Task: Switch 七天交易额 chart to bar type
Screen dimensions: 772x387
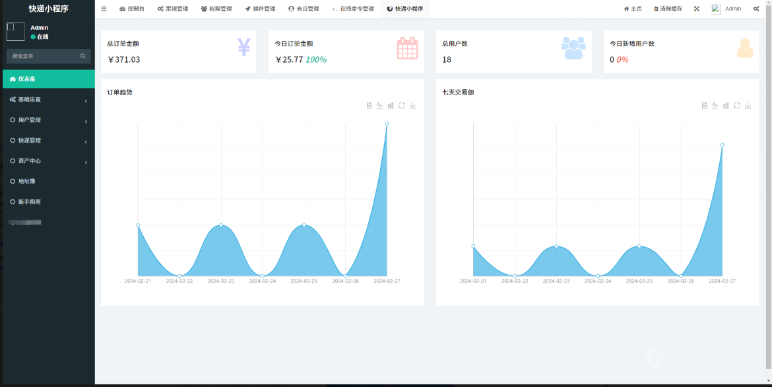Action: [x=726, y=106]
